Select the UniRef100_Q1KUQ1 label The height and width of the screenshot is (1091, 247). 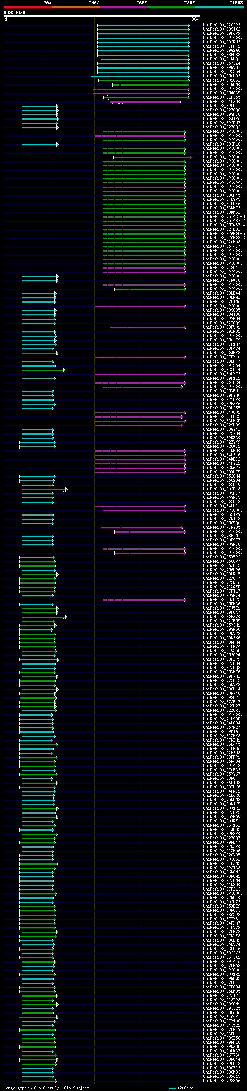click(x=222, y=59)
